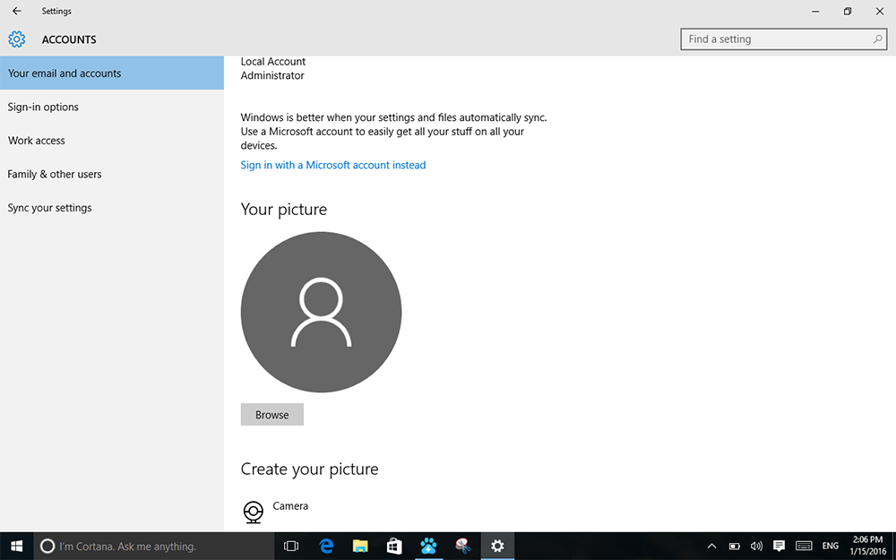This screenshot has width=896, height=560.
Task: Click the Camera webcam icon
Action: tap(254, 512)
